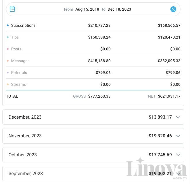Click the Streams yellow dot indicator

tap(8, 84)
